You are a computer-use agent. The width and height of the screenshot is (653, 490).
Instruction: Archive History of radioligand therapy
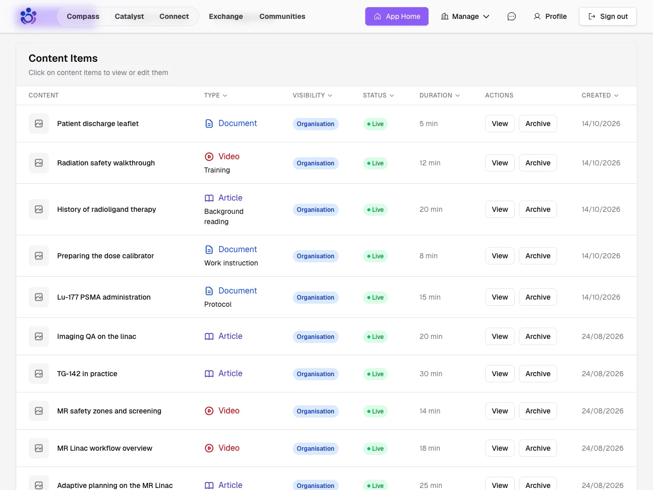[538, 209]
